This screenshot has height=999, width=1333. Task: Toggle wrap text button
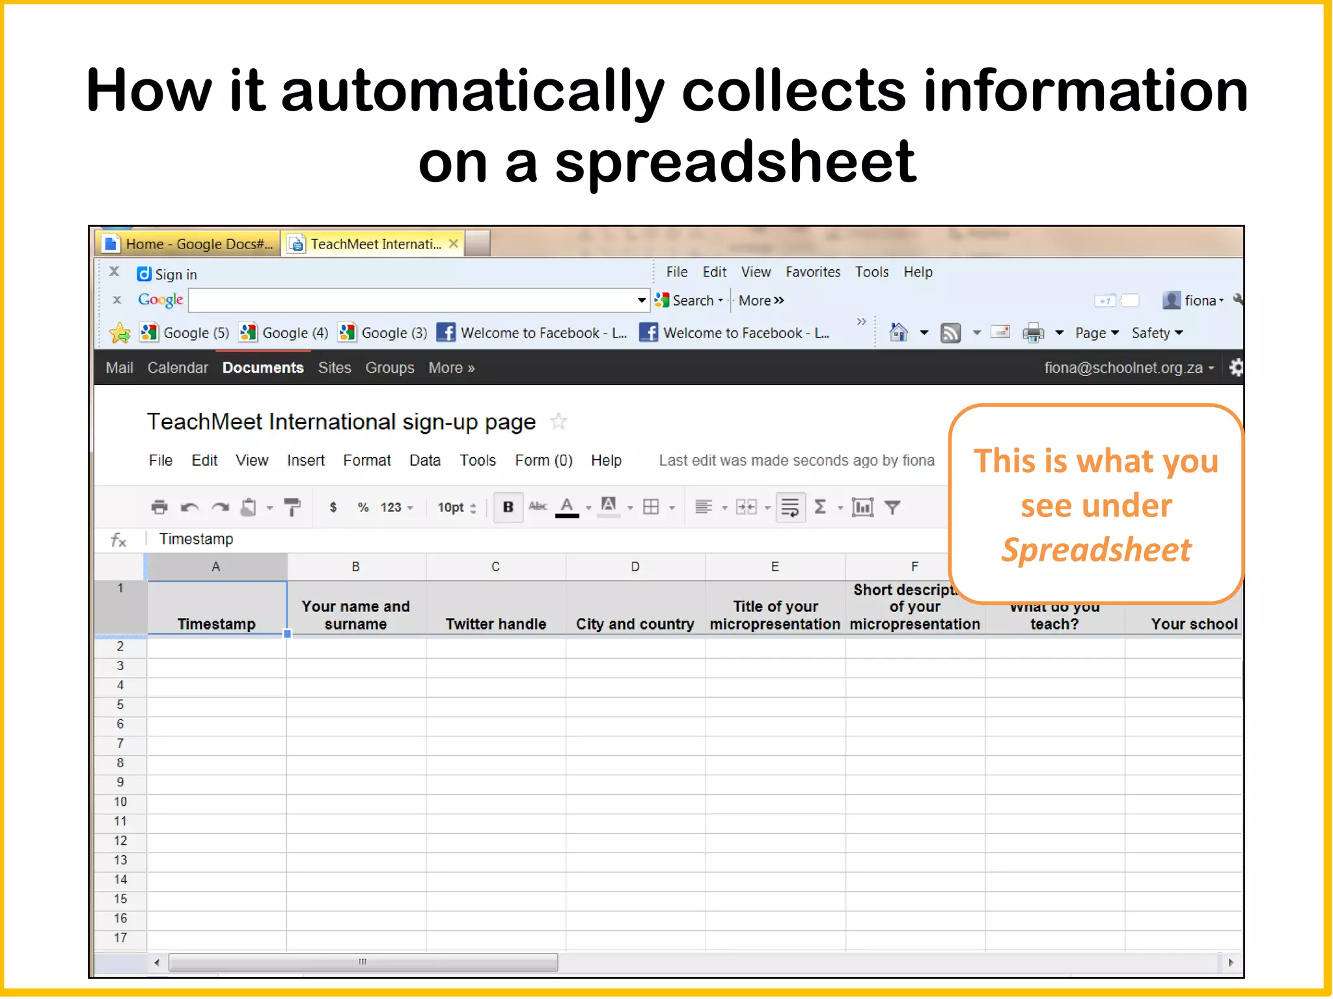(x=790, y=507)
